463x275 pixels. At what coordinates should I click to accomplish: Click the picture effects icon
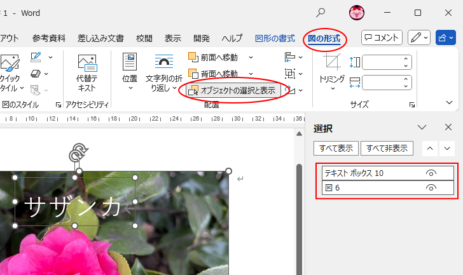pyautogui.click(x=36, y=74)
